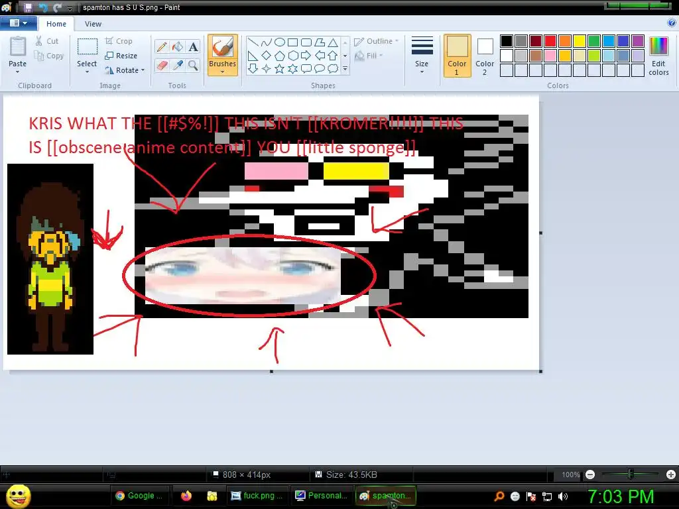The width and height of the screenshot is (679, 509).
Task: Choose the Rectangle shape
Action: point(293,42)
